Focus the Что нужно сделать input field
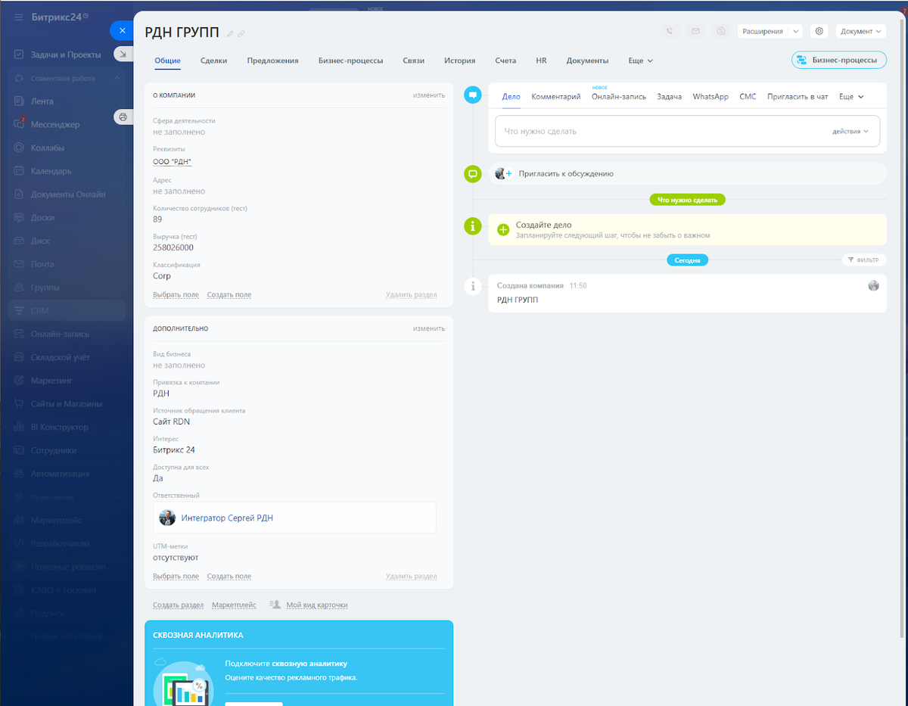The height and width of the screenshot is (706, 908). tap(687, 132)
